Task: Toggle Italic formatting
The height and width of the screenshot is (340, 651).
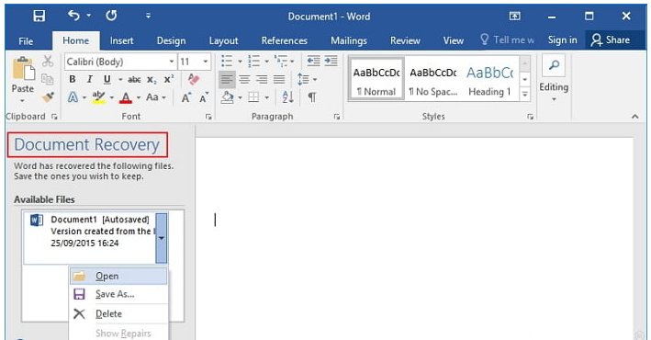Action: 89,79
